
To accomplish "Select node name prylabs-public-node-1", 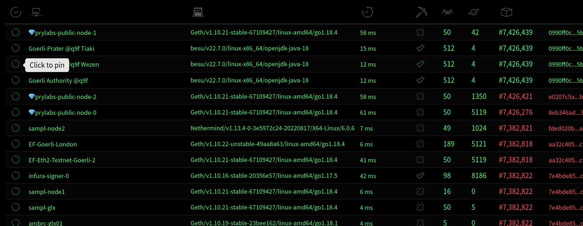I will click(x=63, y=33).
